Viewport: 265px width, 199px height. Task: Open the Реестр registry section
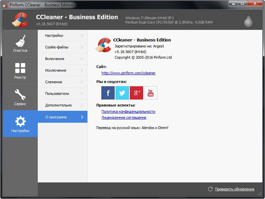[20, 70]
